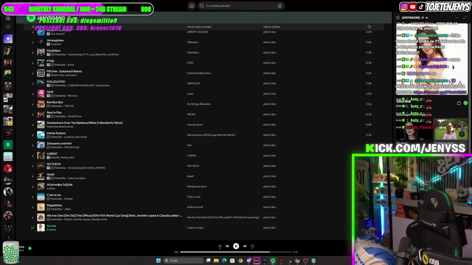Toggle the green saved checkmark in Now Playing panel
Image resolution: width=472 pixels, height=265 pixels.
point(465,103)
